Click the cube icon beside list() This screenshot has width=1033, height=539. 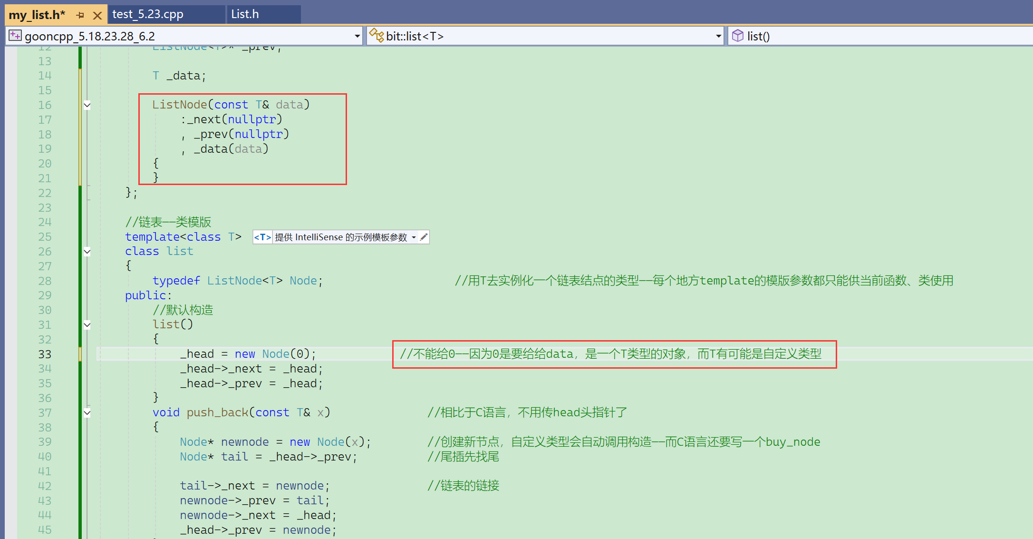click(737, 36)
